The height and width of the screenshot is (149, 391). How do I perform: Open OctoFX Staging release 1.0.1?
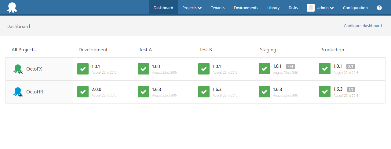coord(277,67)
